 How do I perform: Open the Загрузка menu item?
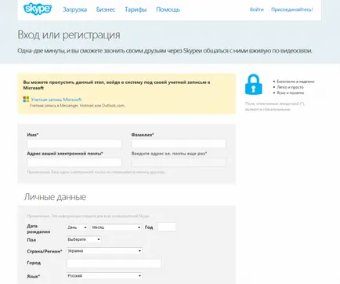point(74,9)
